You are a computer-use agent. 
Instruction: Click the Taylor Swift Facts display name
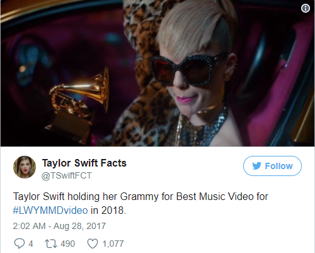pyautogui.click(x=84, y=163)
